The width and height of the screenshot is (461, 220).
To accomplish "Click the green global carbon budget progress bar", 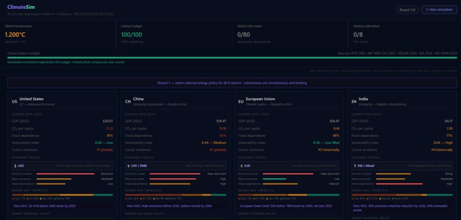I will pos(232,58).
